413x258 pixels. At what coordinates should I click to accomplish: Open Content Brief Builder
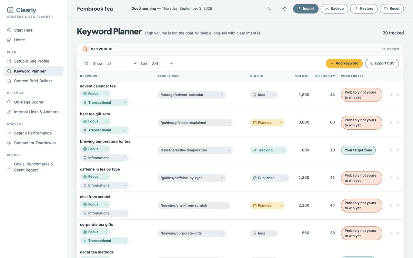tap(34, 81)
